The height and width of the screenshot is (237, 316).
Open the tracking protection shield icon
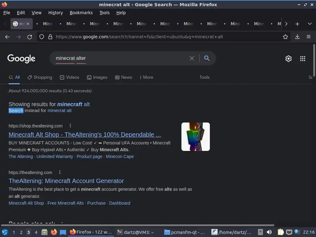(x=42, y=37)
